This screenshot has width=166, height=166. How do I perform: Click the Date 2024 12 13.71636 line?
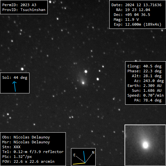tap(136, 5)
